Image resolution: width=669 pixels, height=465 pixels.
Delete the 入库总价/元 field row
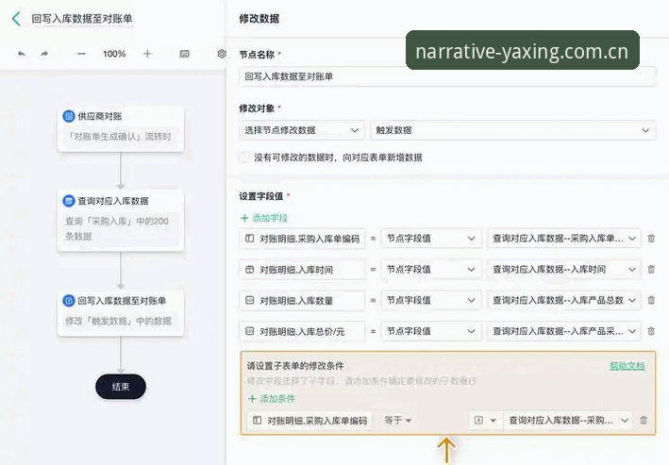tap(651, 331)
